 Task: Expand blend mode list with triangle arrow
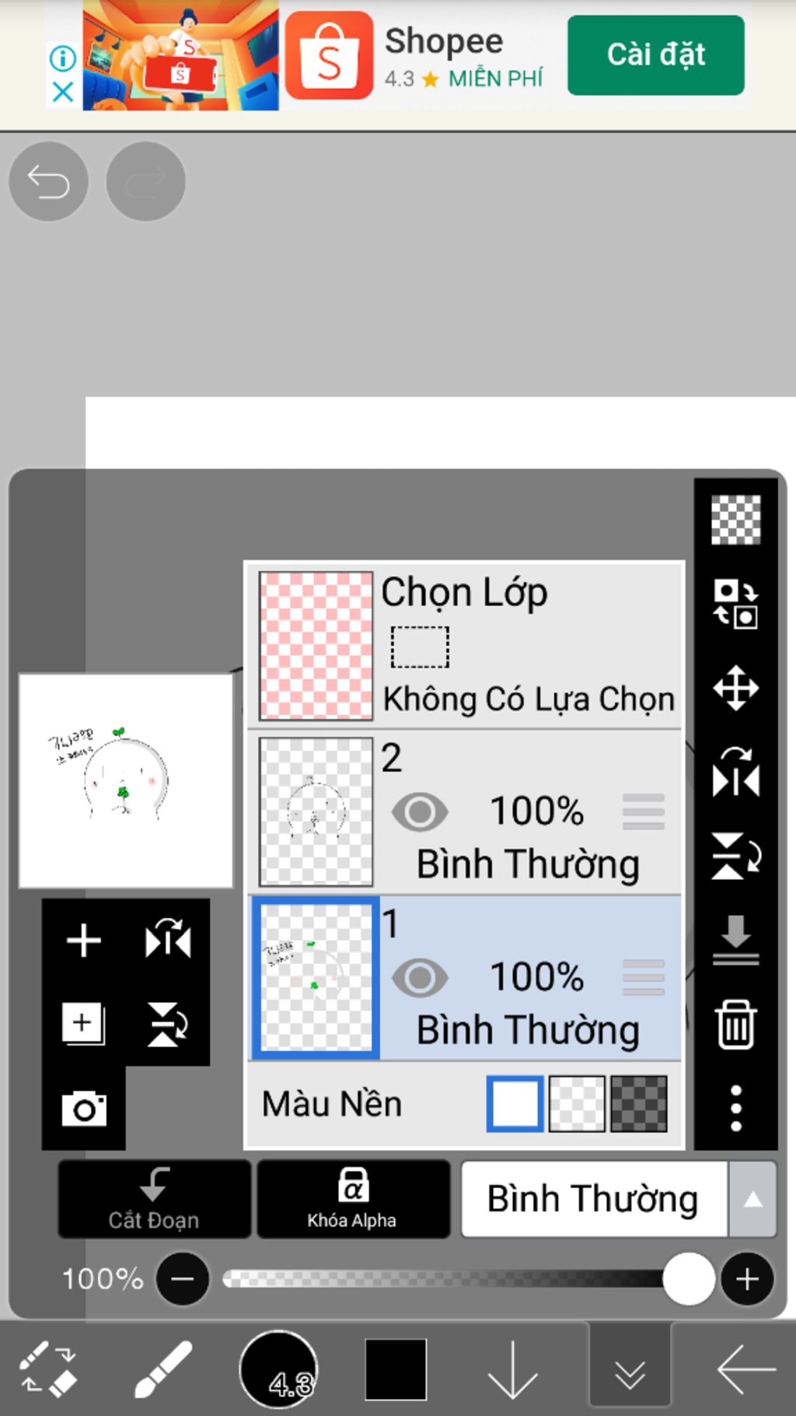tap(752, 1199)
